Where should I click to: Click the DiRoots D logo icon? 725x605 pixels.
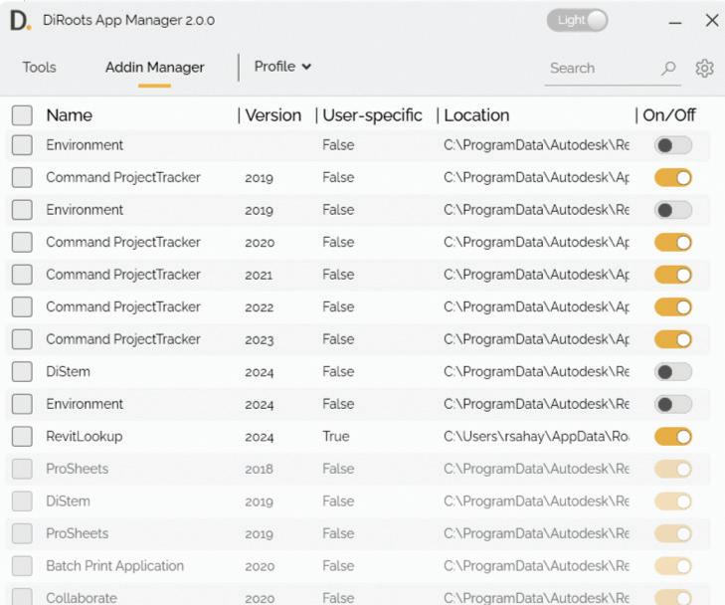tap(21, 21)
